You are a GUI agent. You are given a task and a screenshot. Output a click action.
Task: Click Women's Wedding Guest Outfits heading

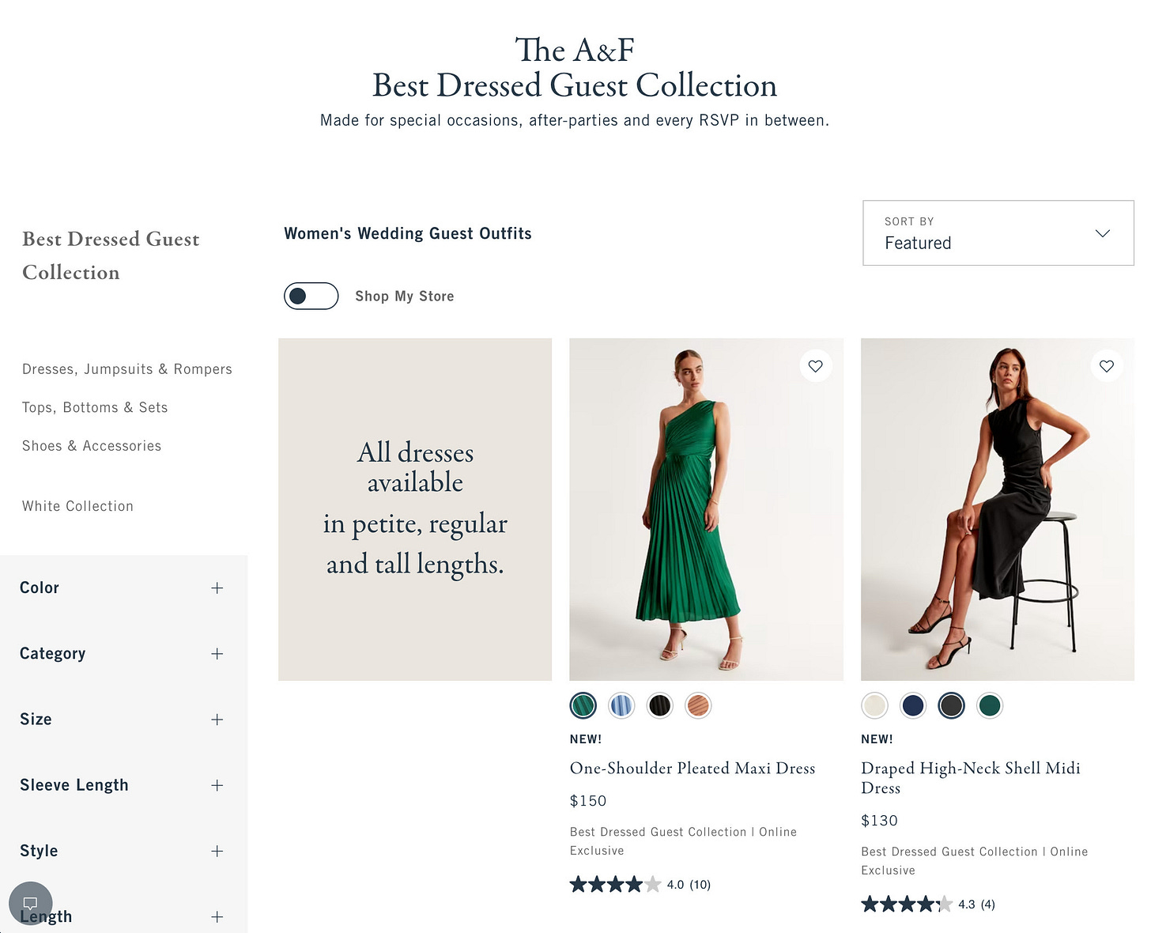point(408,233)
